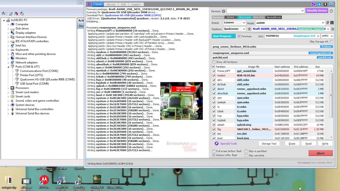340x191 pixels.
Task: Click the favorite star next to firmware field
Action: 249,29
